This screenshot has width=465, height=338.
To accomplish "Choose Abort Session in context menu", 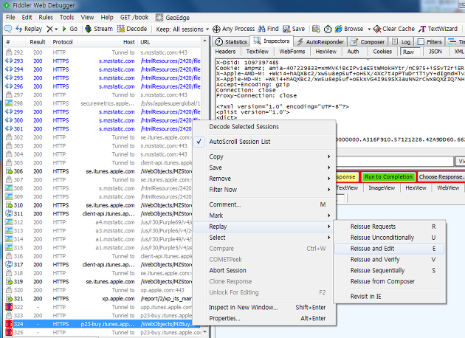I will coord(264,270).
